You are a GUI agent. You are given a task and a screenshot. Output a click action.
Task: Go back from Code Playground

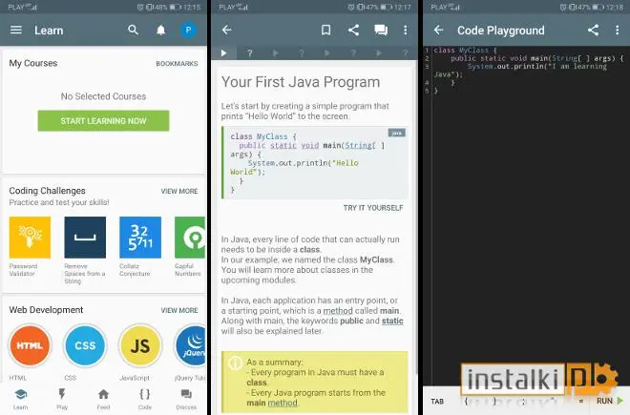[438, 31]
